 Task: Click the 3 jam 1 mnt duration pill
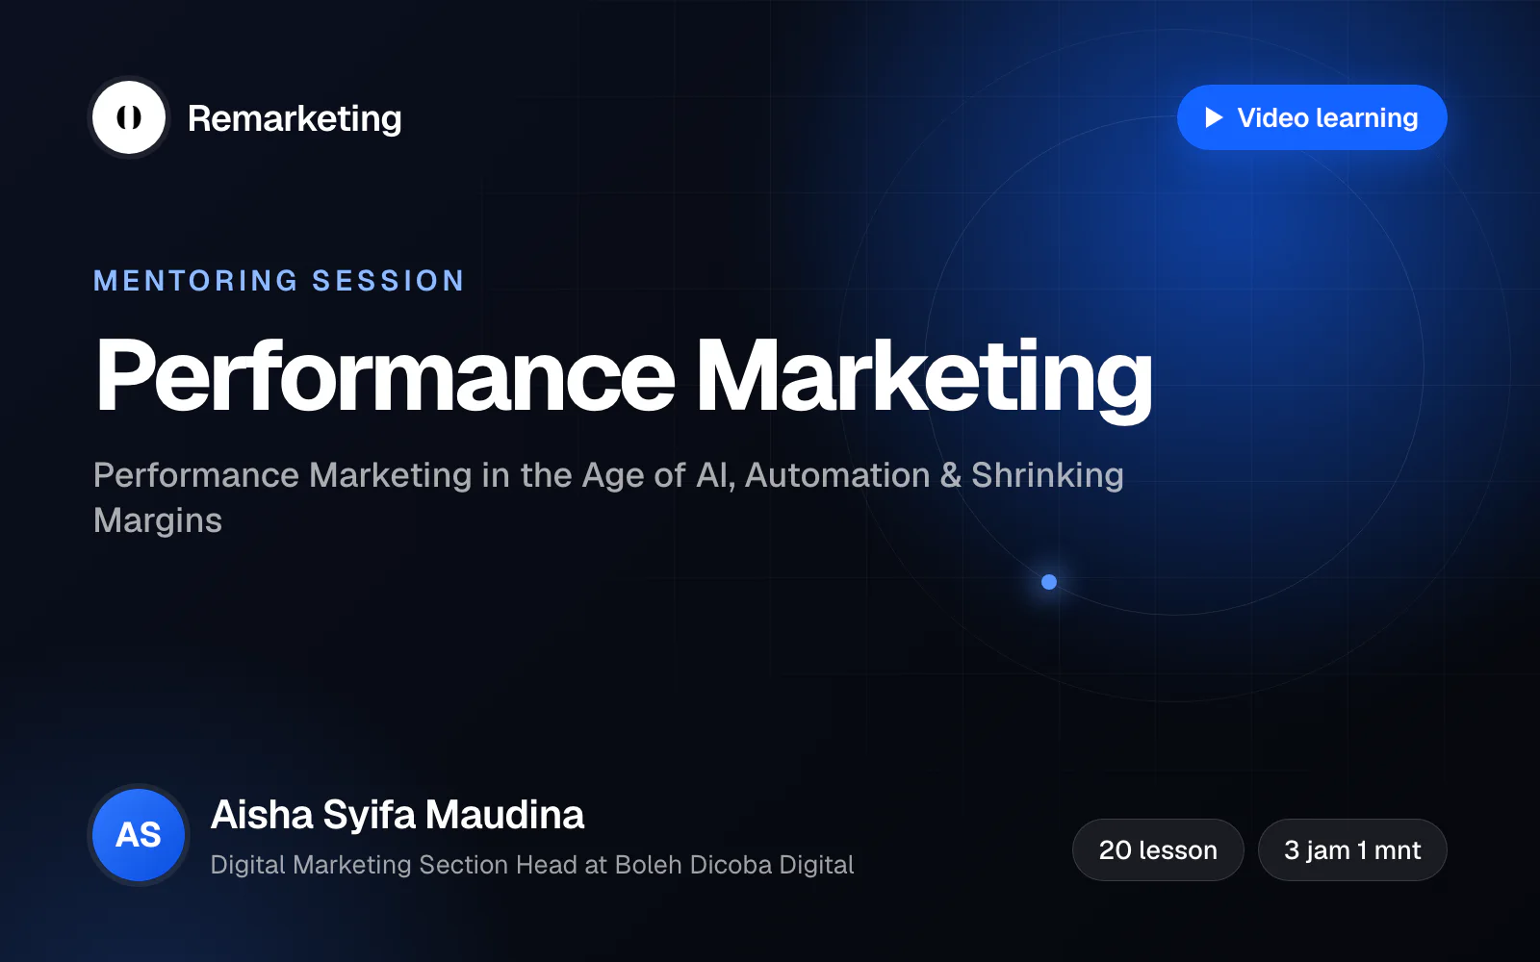click(1352, 849)
